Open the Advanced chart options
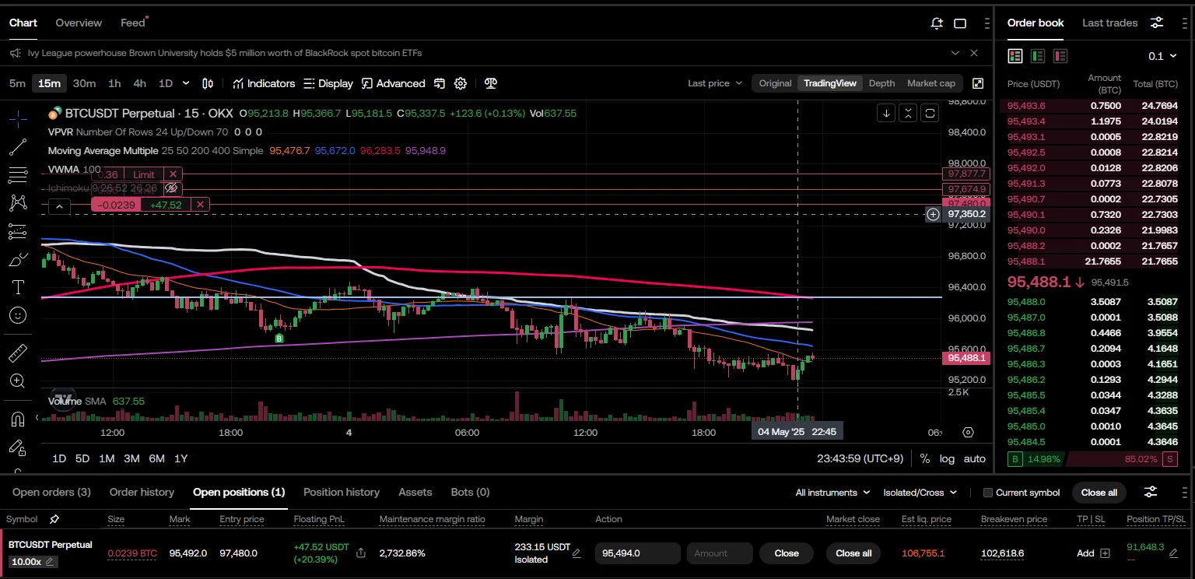Image resolution: width=1195 pixels, height=579 pixels. tap(393, 83)
